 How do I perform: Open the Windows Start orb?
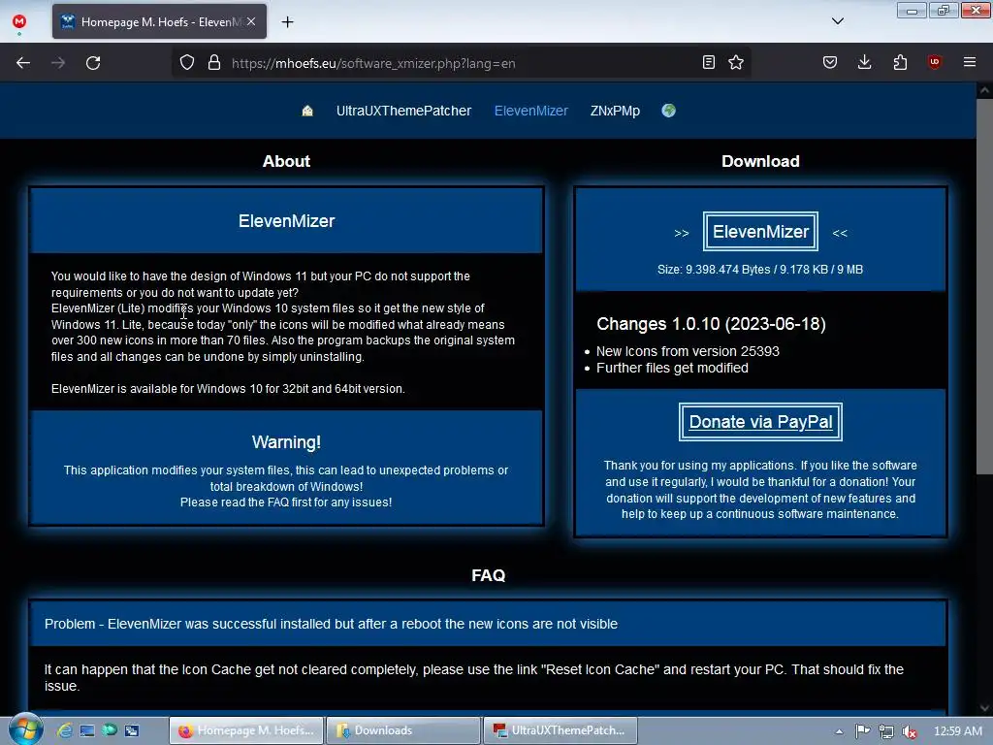tap(25, 729)
